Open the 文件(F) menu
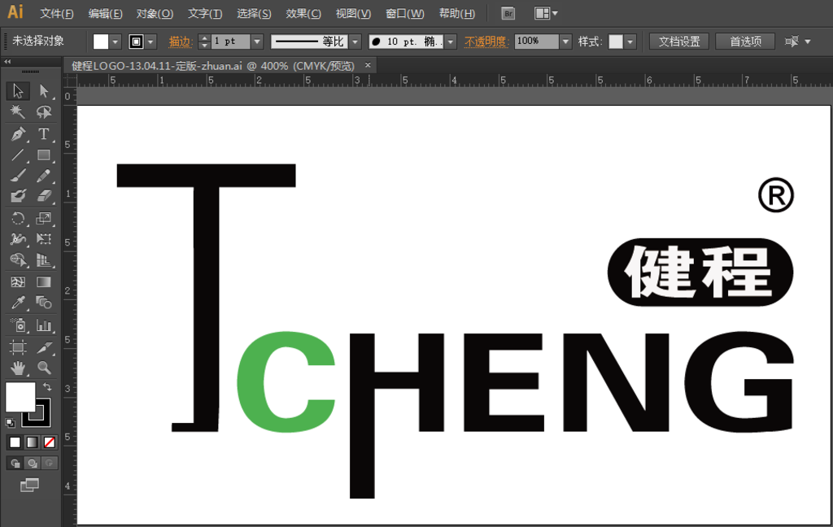The width and height of the screenshot is (833, 527). (57, 13)
